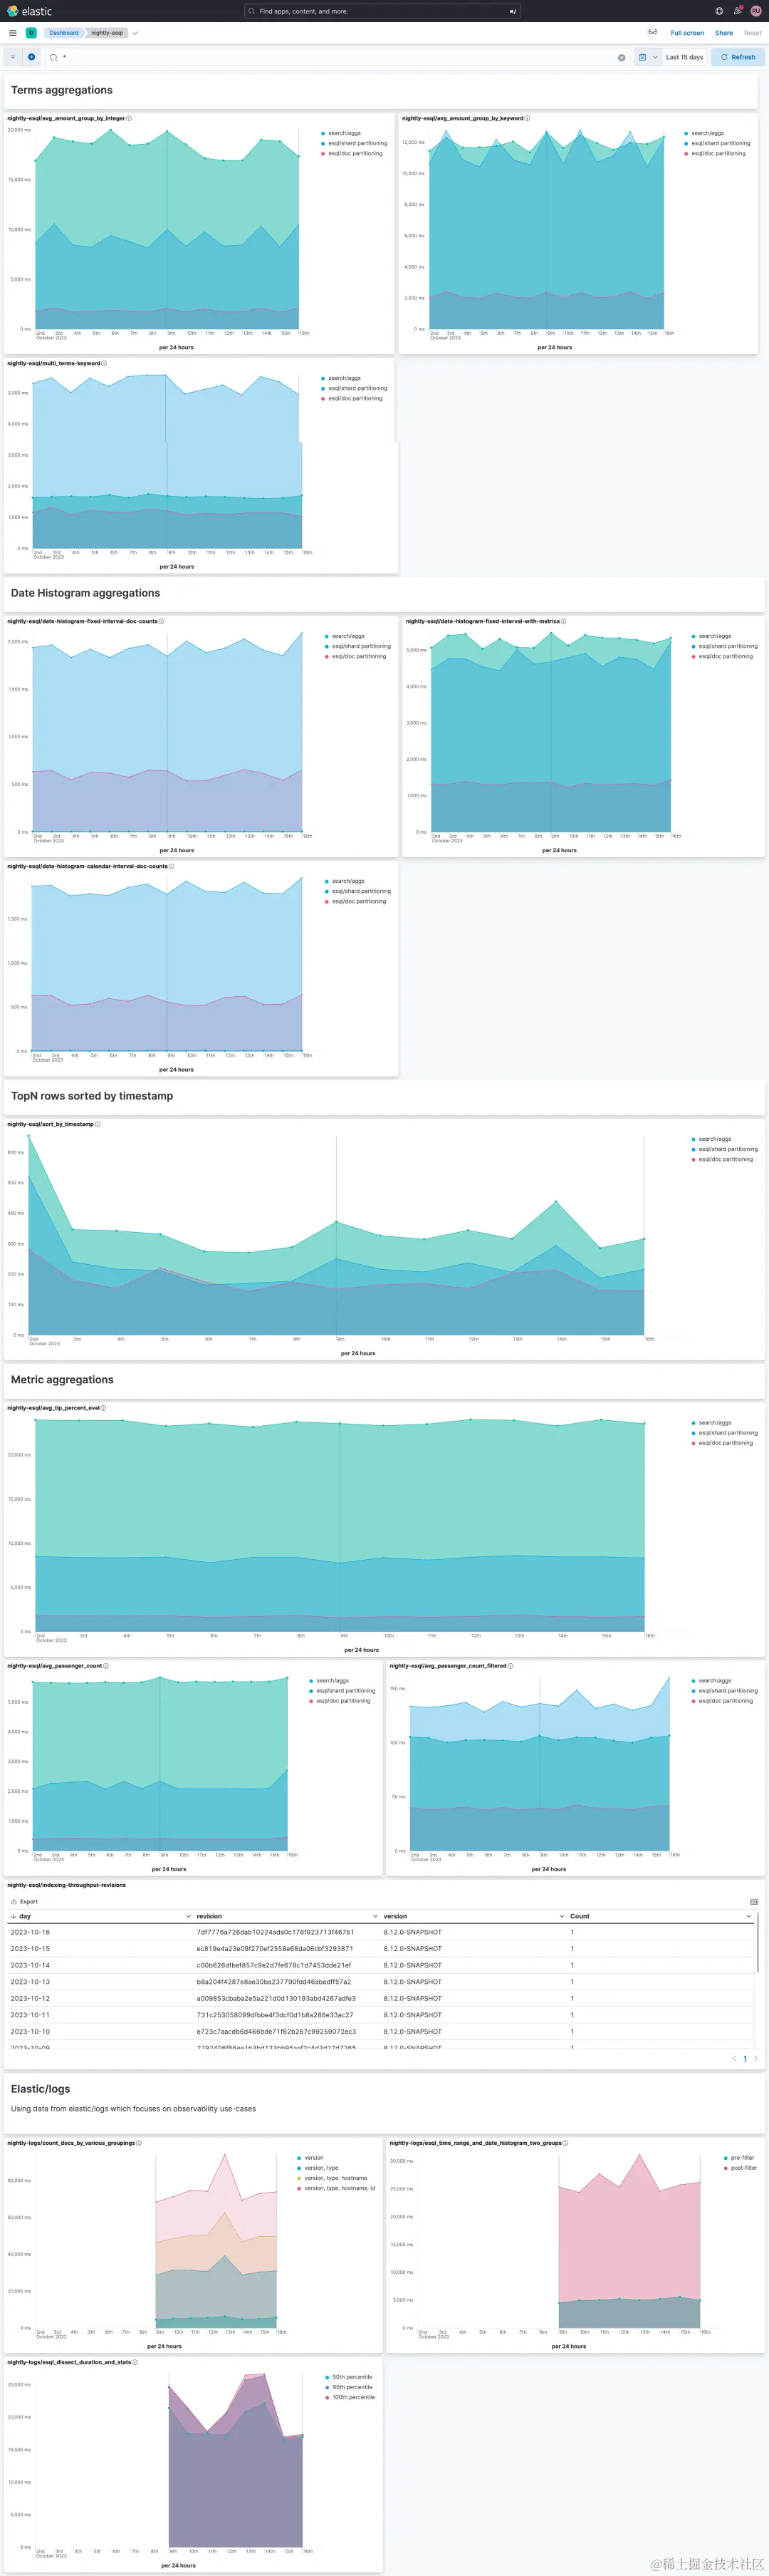This screenshot has height=2576, width=769.
Task: Select the 2023-10-11 table cell
Action: click(x=30, y=2015)
